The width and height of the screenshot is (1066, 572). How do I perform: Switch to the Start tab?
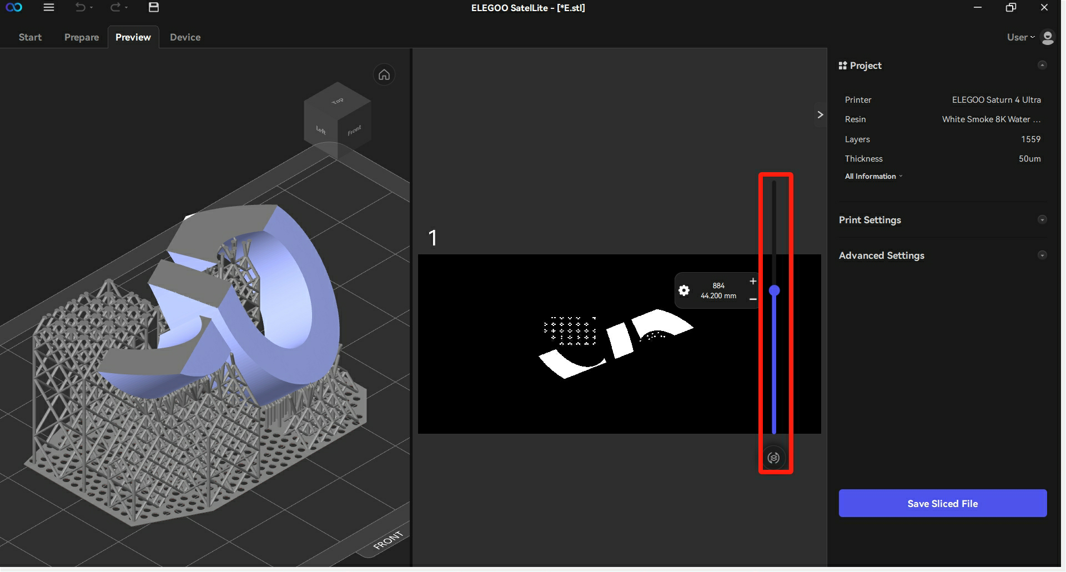(30, 37)
